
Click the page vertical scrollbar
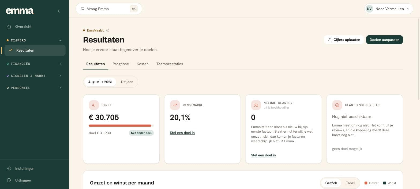419,59
